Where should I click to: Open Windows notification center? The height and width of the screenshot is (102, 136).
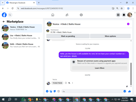click(132, 100)
